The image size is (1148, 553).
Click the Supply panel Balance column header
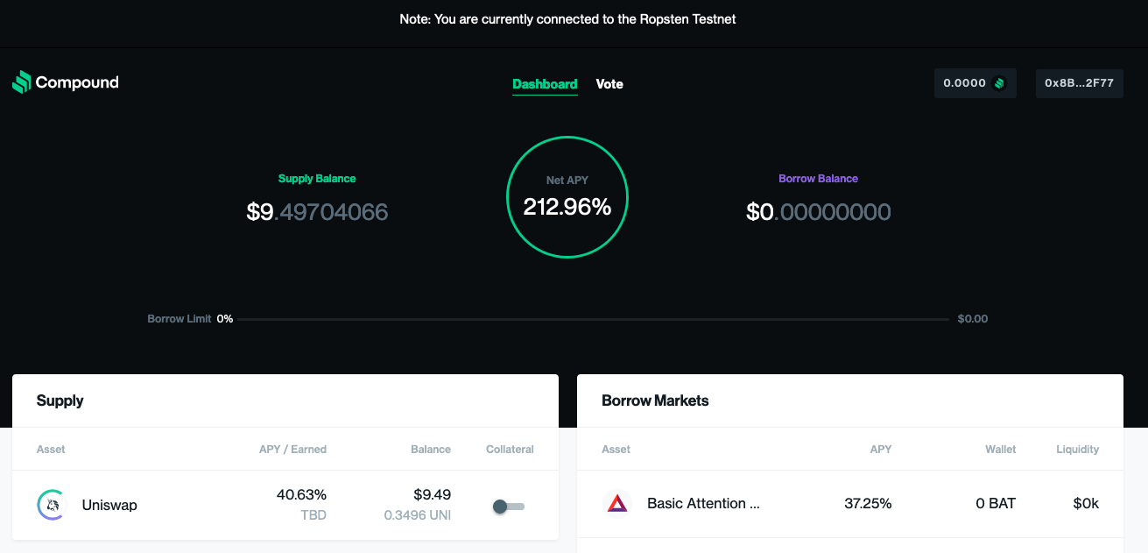pyautogui.click(x=431, y=450)
